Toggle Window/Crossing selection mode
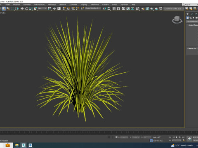 [17, 9]
